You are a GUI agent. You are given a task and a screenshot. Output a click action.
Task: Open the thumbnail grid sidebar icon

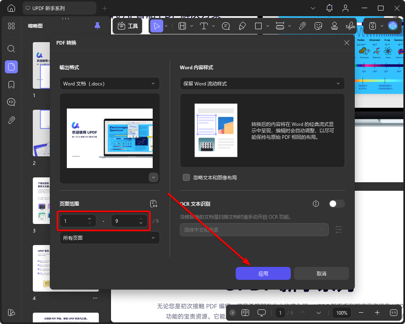[x=11, y=26]
